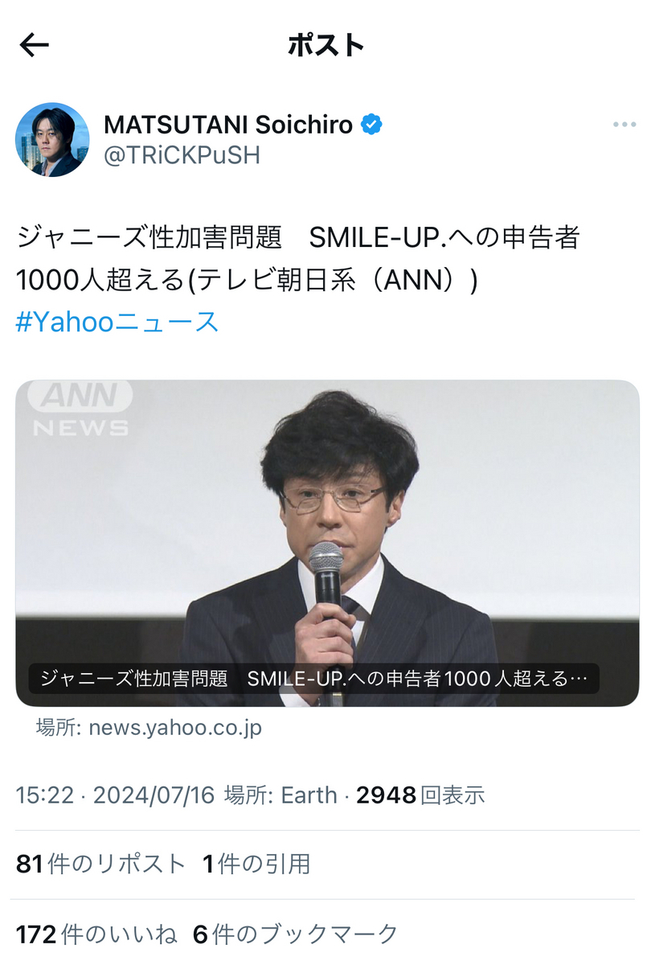Open MATSUTANI Soichiro's profile avatar
This screenshot has height=965, width=655.
pyautogui.click(x=52, y=140)
